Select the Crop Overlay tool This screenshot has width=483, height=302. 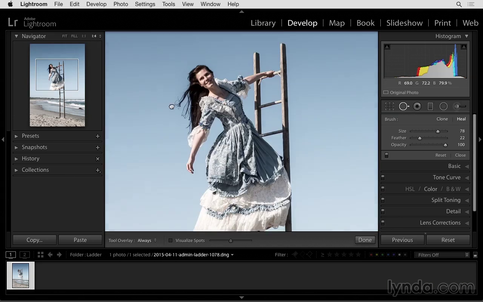coord(389,106)
